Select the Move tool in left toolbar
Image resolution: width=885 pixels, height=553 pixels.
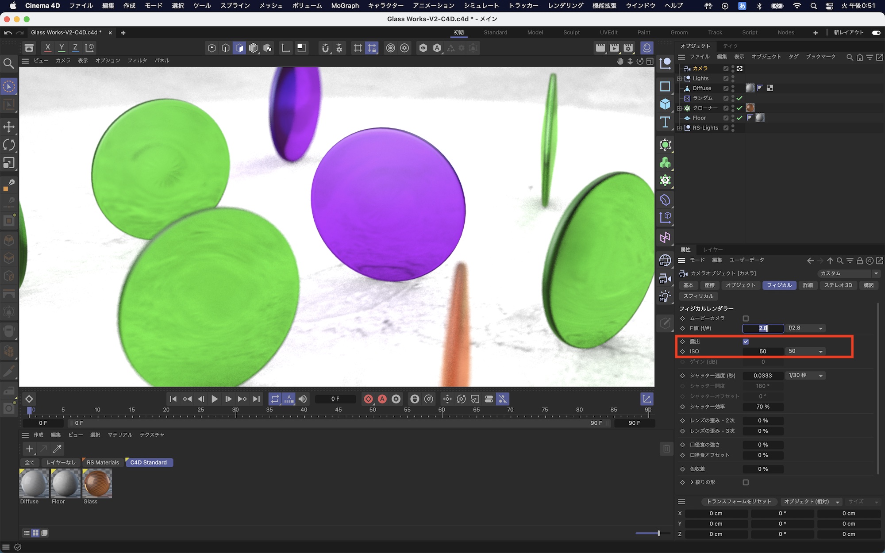9,127
